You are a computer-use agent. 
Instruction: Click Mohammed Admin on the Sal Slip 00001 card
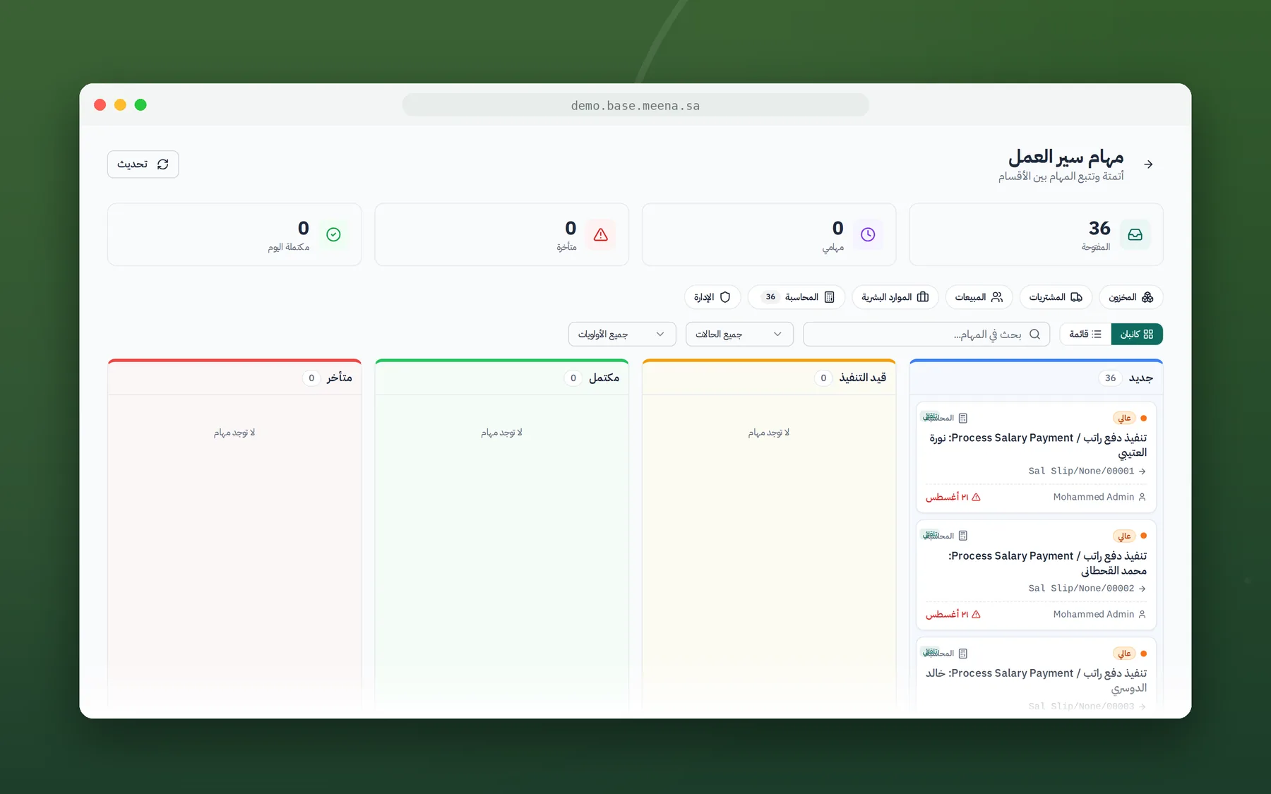1099,498
